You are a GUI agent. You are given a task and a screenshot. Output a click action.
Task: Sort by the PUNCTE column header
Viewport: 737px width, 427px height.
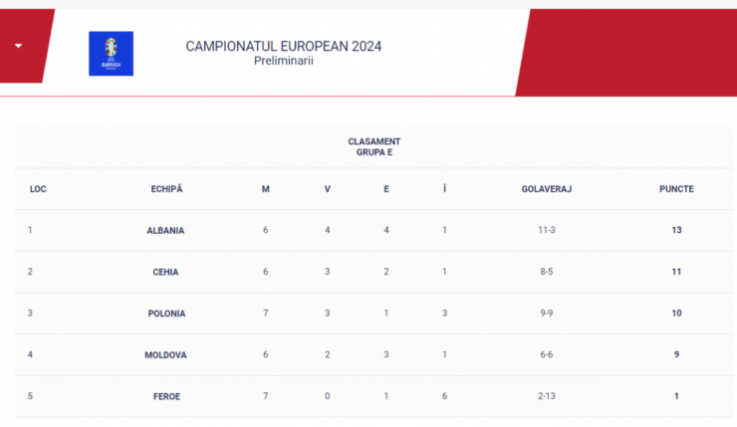click(676, 189)
